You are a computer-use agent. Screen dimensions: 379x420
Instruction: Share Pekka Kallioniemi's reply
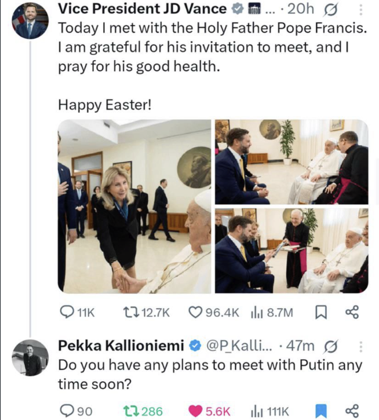[x=352, y=411]
